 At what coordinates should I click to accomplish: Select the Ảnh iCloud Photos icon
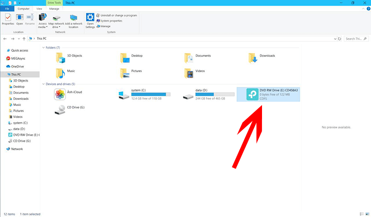[x=60, y=94]
